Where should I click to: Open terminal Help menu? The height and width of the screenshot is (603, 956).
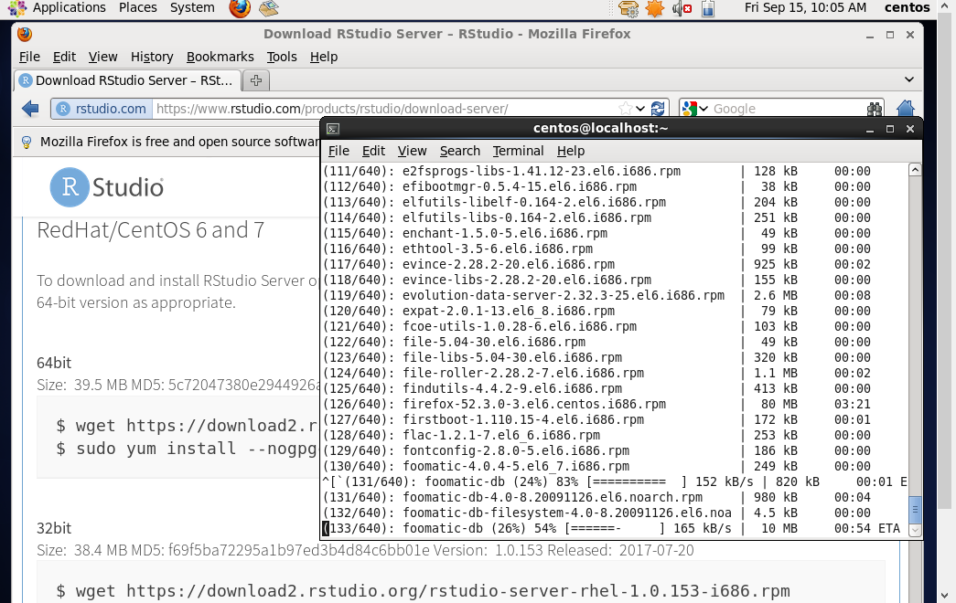(571, 151)
